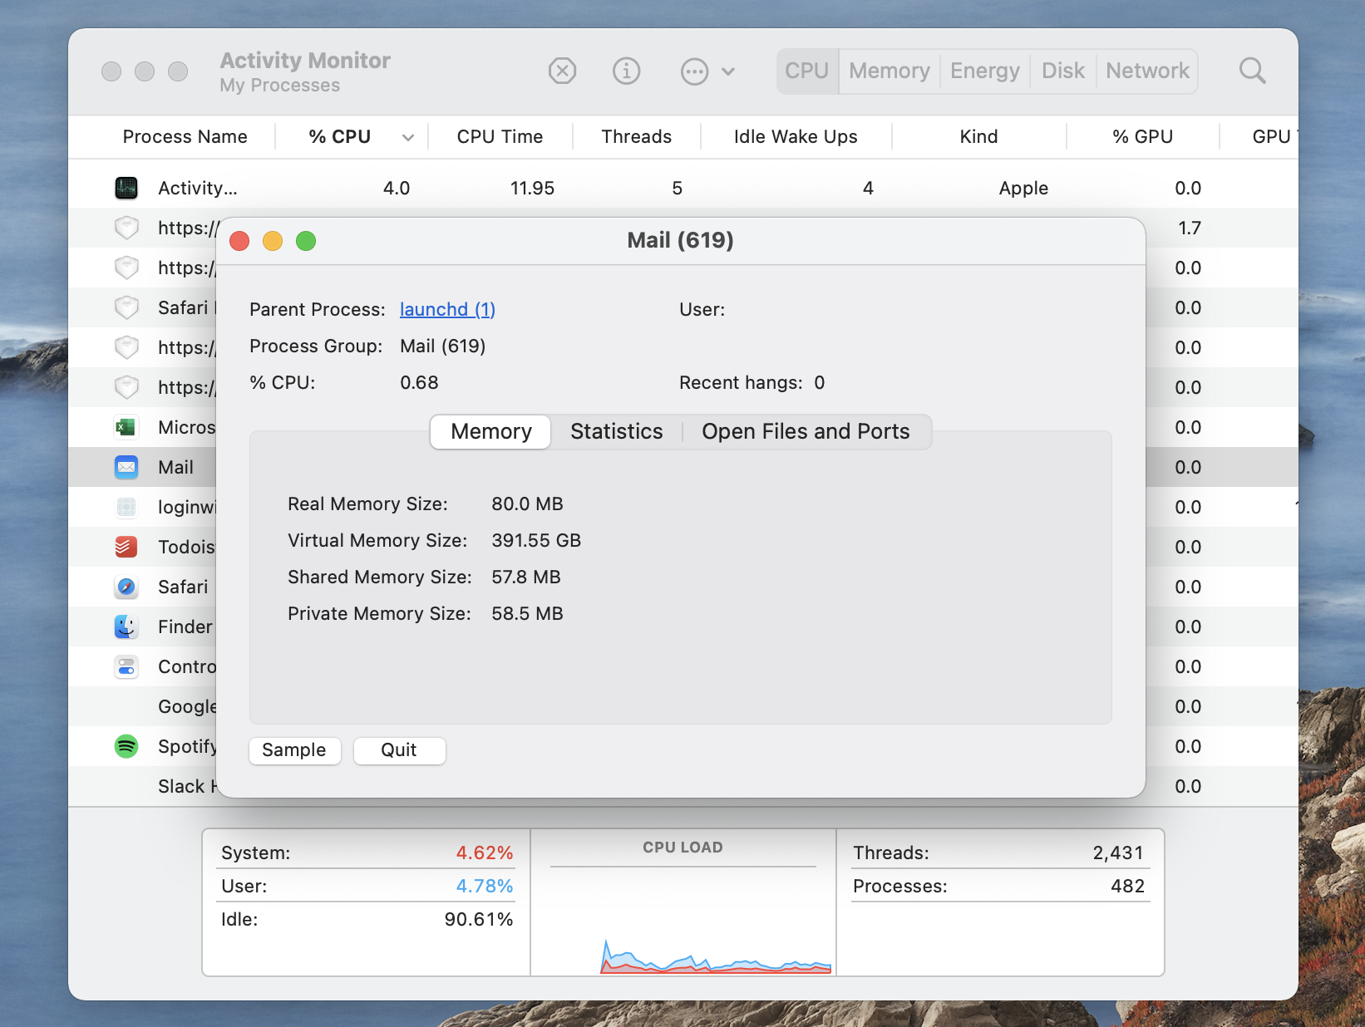Select the Finder process icon
Viewport: 1365px width, 1027px height.
tap(126, 627)
